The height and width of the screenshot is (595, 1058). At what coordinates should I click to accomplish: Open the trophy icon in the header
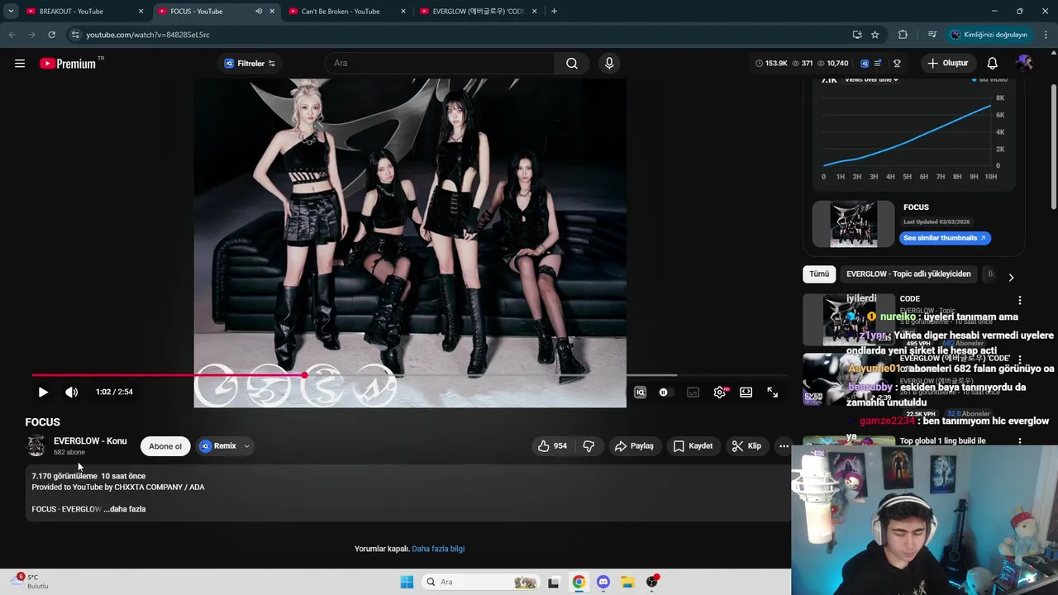point(897,64)
